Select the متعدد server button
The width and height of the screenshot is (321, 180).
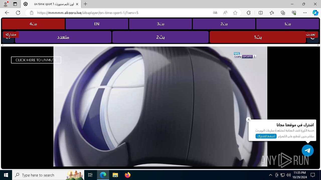tap(63, 37)
